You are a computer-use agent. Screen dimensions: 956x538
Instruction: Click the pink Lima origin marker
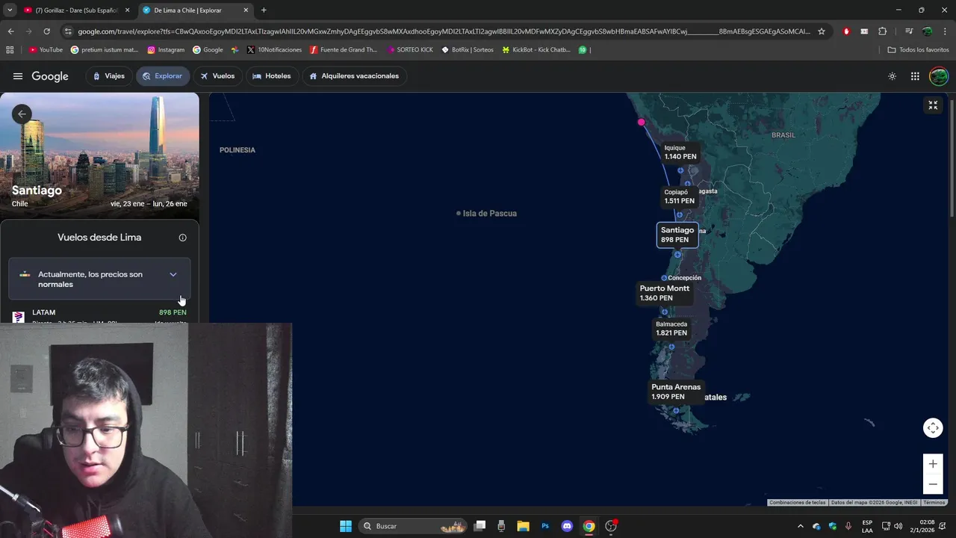(641, 122)
